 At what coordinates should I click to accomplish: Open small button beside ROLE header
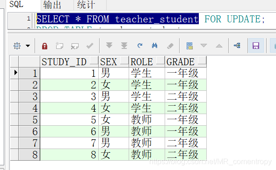[x=160, y=60]
